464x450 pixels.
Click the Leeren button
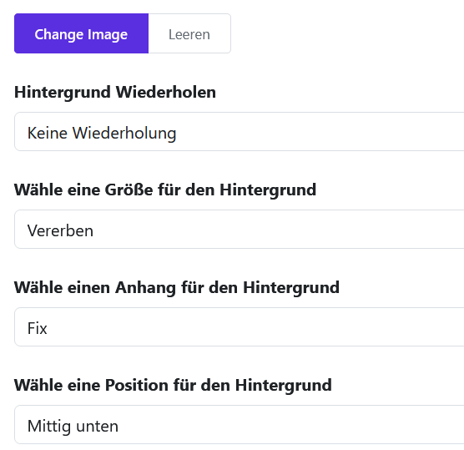[x=189, y=33]
